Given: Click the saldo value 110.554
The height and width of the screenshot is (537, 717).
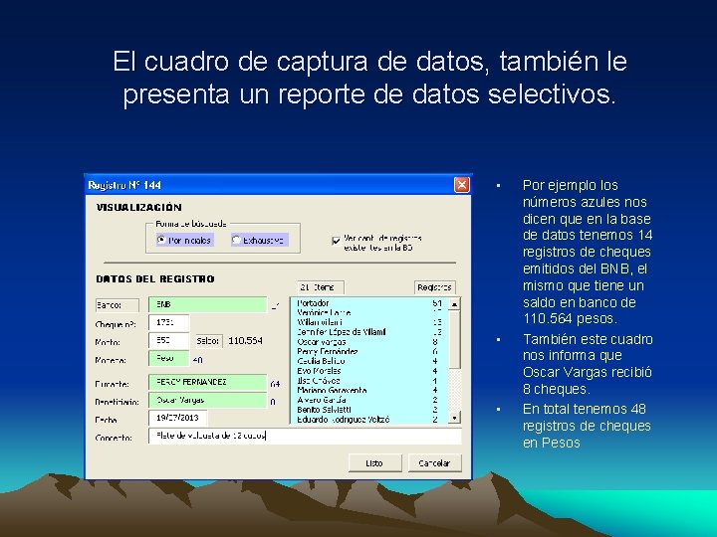Looking at the screenshot, I should click(246, 341).
